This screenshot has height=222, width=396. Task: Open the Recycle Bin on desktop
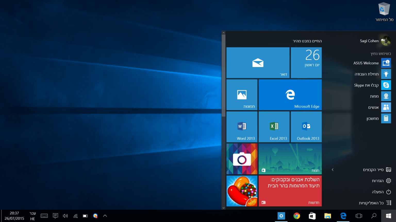pyautogui.click(x=384, y=12)
